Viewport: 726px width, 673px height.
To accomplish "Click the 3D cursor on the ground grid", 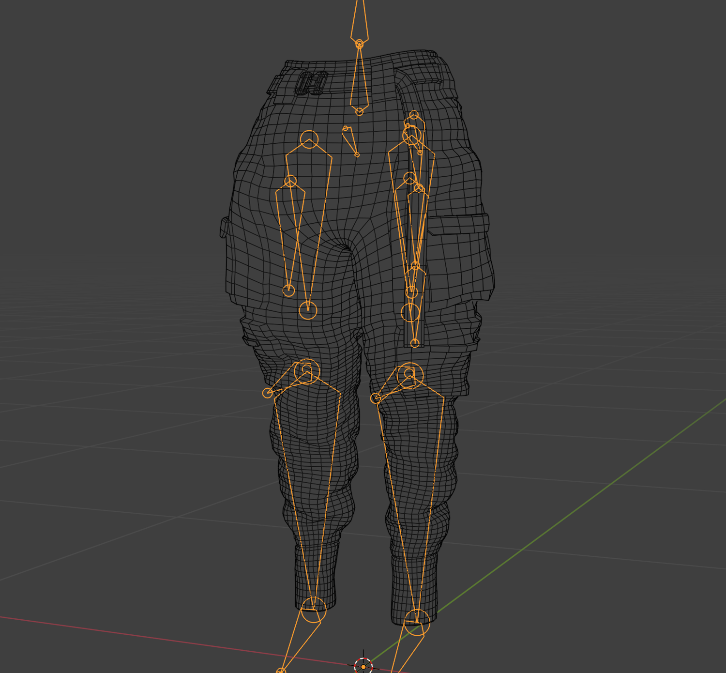I will click(363, 666).
